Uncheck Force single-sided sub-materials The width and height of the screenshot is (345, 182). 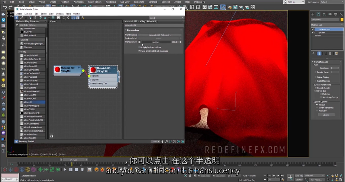point(139,51)
